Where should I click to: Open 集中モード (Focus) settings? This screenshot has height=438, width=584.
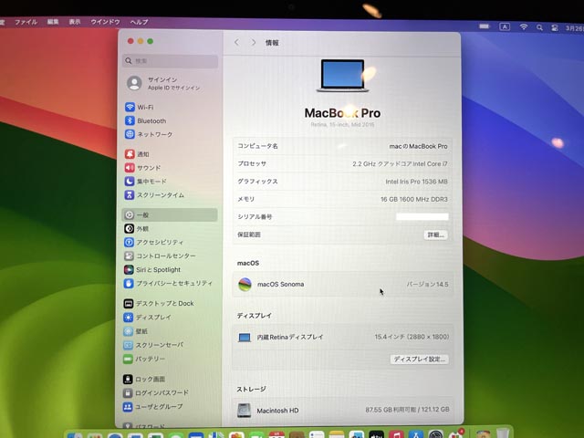[x=151, y=182]
